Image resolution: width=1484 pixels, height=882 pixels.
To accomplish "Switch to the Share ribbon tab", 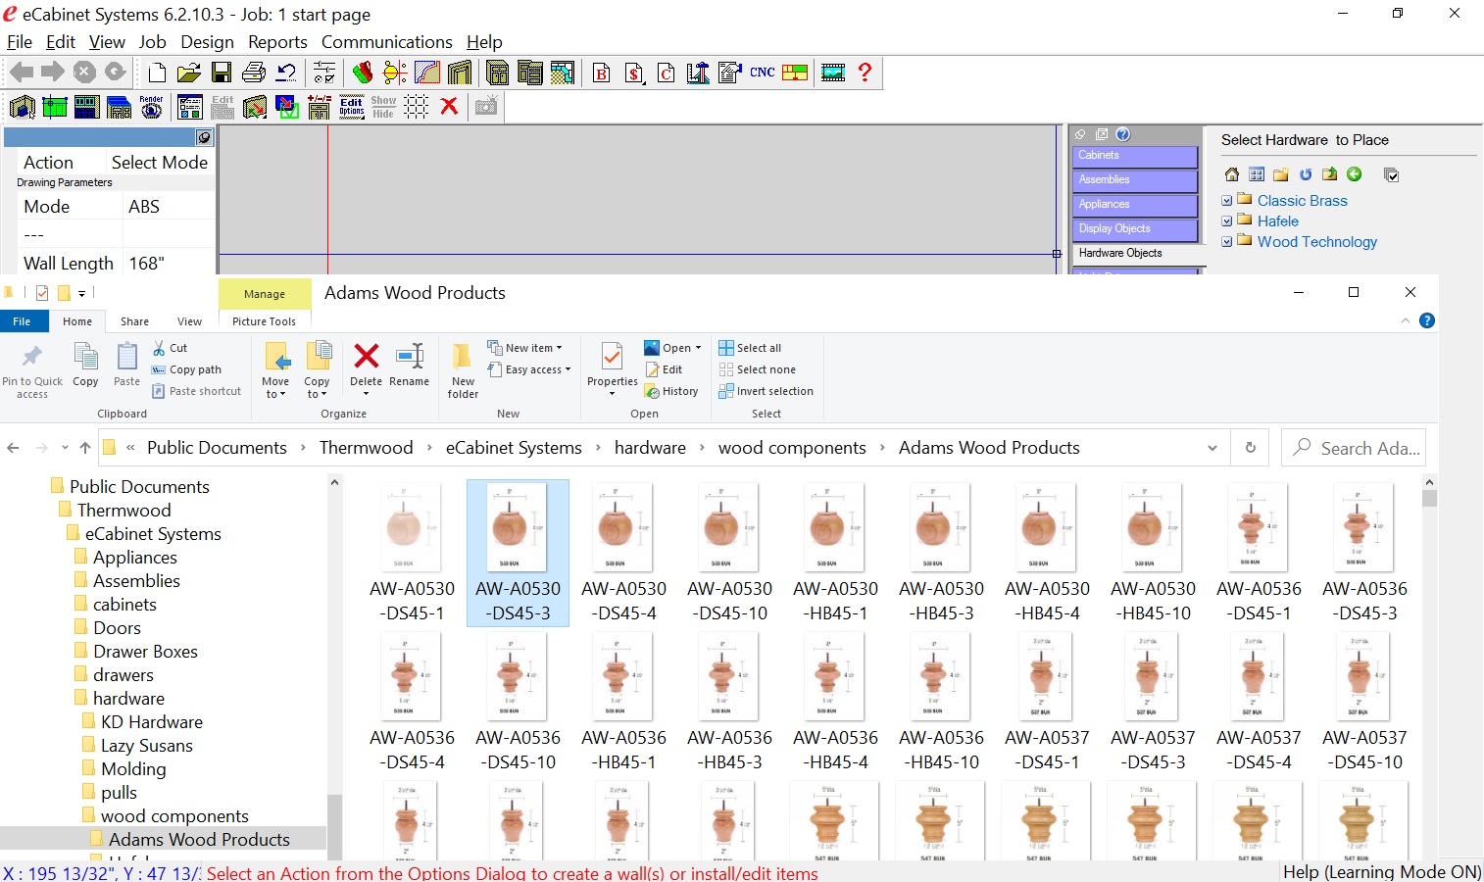I will point(134,321).
